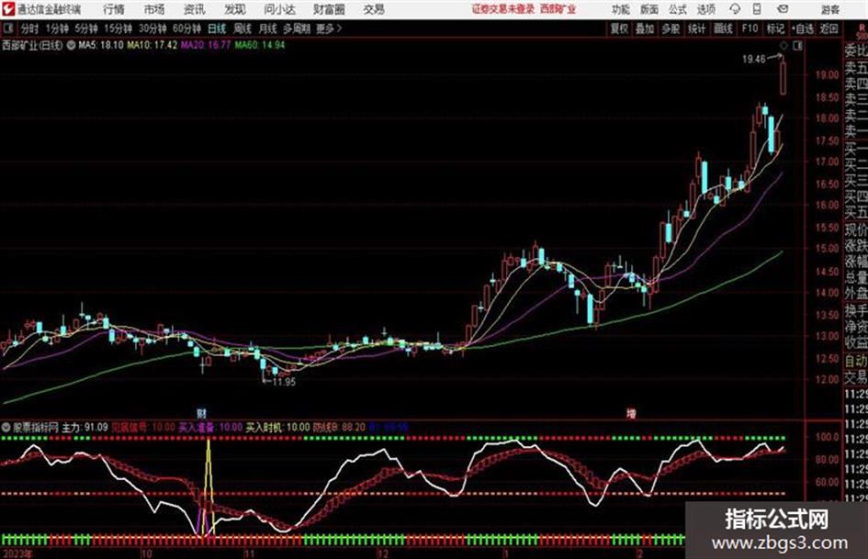Click the 财 marker below the chart
Screen dimensions: 868x559
(x=201, y=413)
